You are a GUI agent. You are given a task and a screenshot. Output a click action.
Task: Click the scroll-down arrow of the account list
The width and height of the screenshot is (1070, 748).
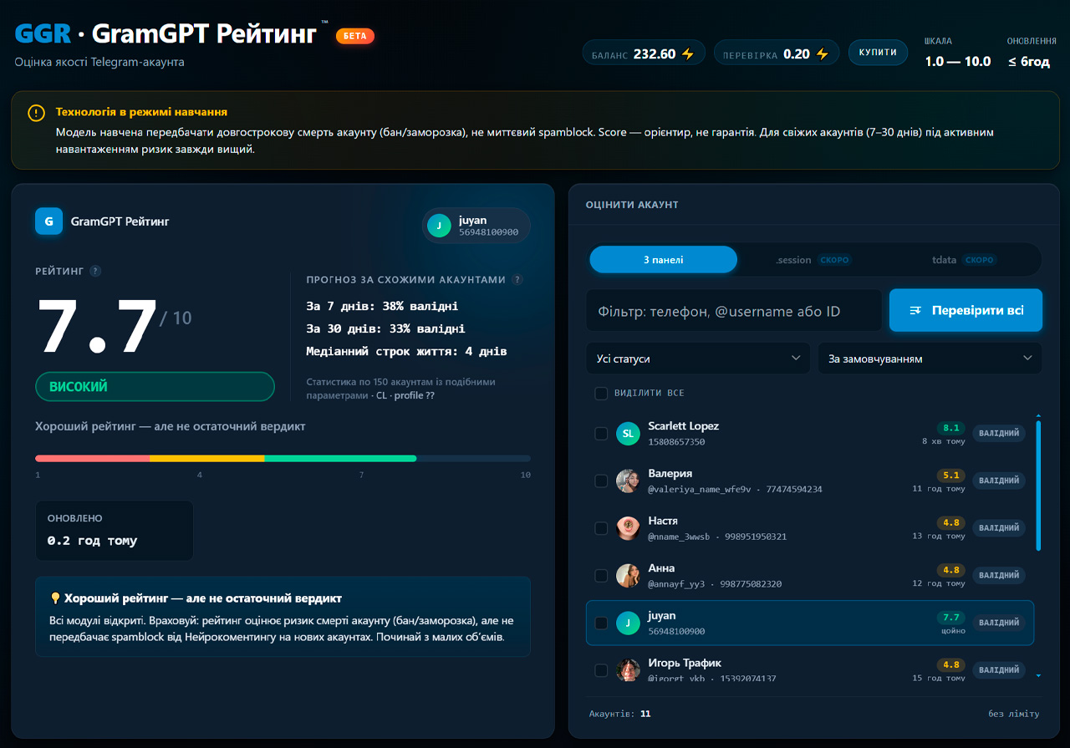(x=1038, y=674)
